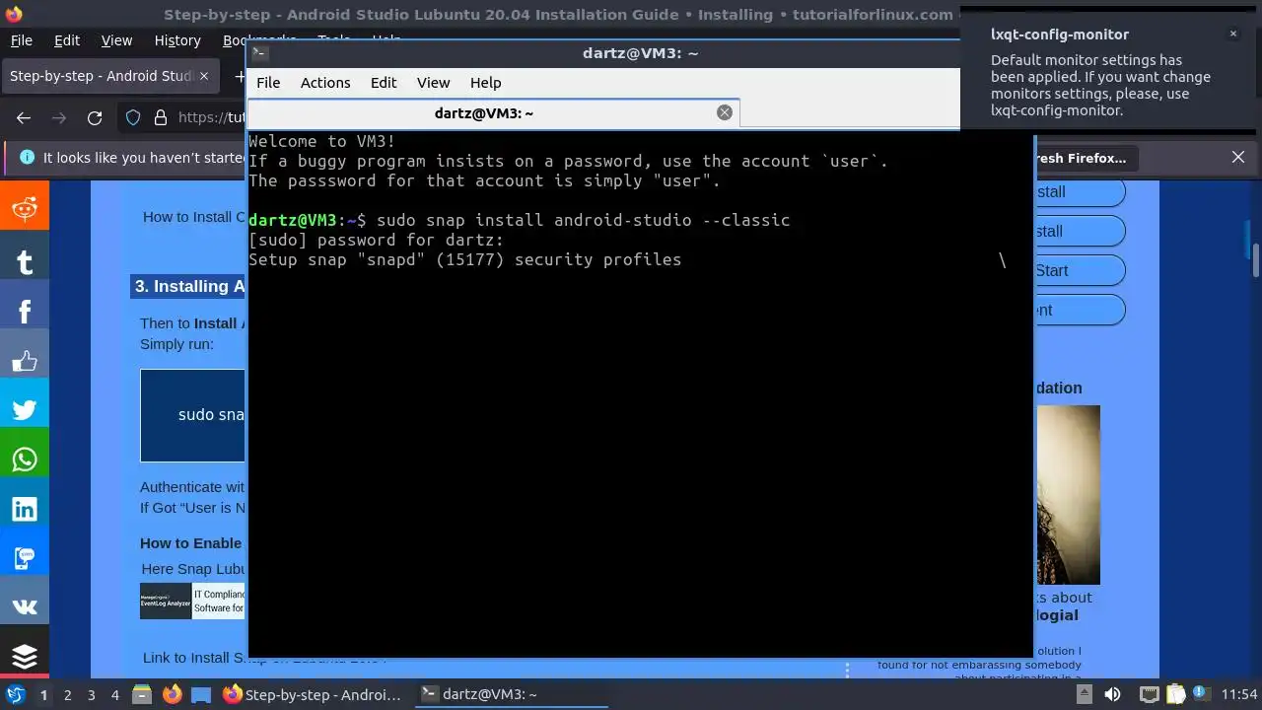The image size is (1262, 710).
Task: Focus Firefox window from taskbar
Action: click(x=312, y=694)
